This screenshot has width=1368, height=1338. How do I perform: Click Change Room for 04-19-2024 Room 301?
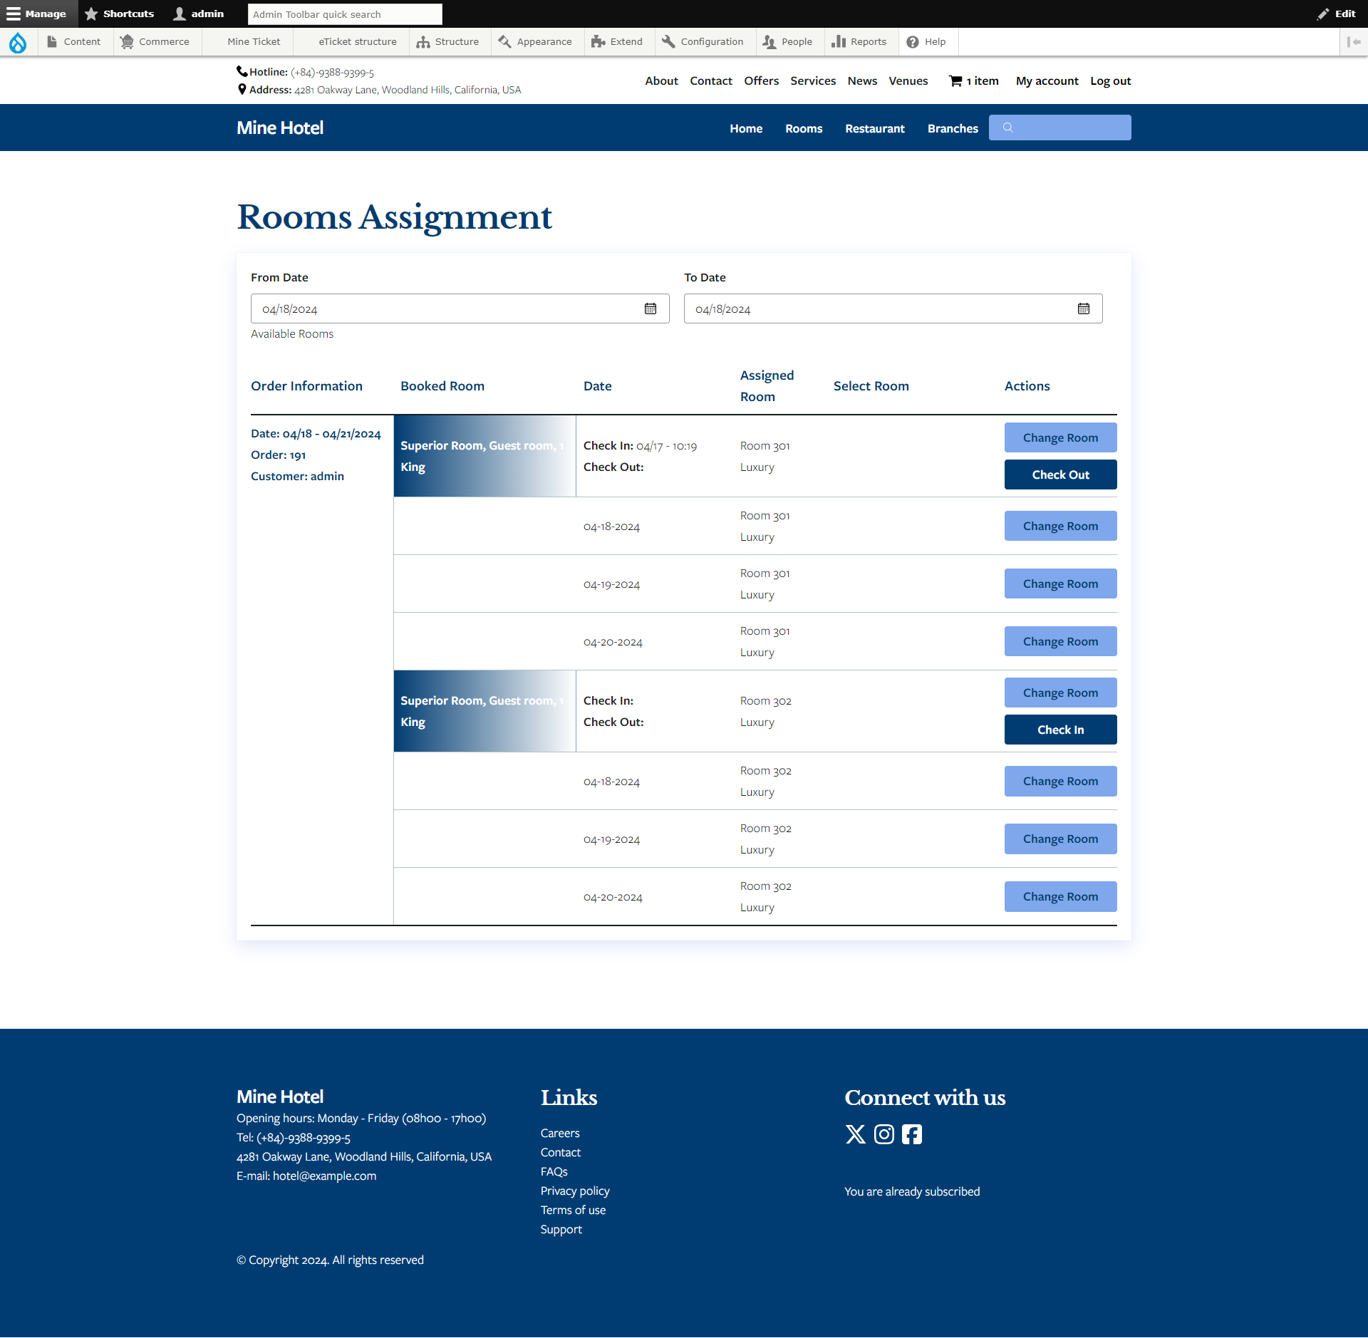[x=1060, y=584]
